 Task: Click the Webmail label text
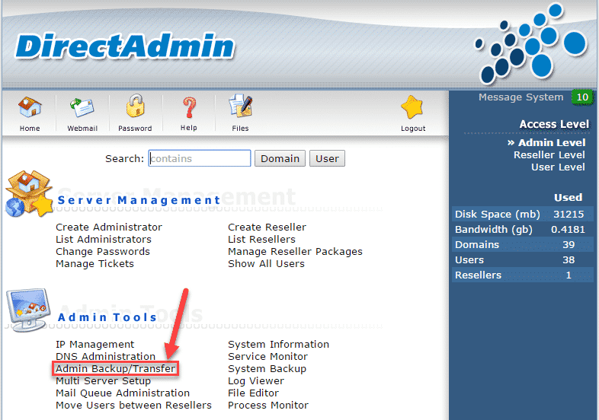82,129
